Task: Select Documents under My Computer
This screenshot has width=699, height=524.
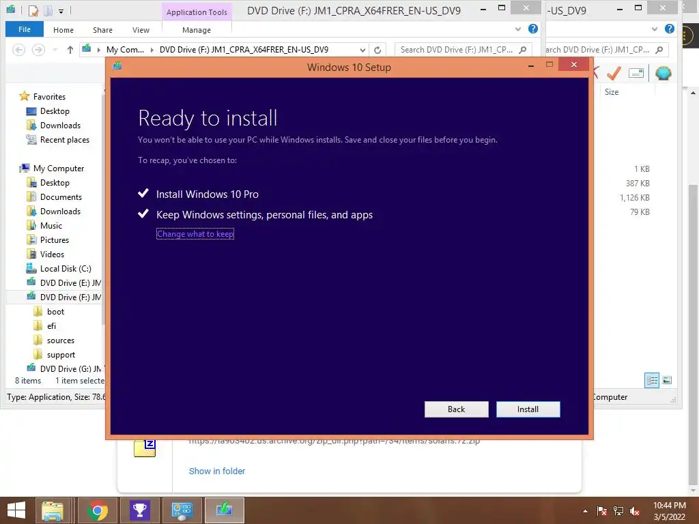Action: pos(54,197)
